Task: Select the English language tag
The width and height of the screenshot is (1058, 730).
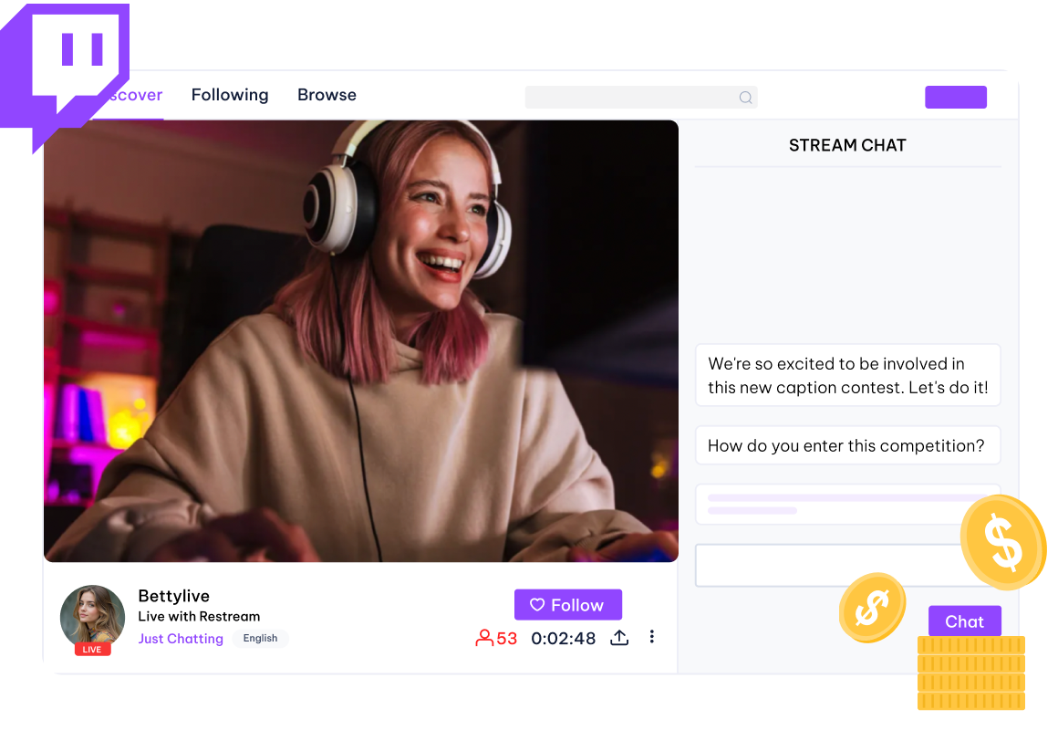Action: 260,639
